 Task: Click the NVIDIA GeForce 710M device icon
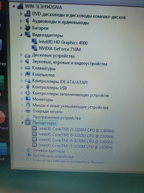(34, 48)
